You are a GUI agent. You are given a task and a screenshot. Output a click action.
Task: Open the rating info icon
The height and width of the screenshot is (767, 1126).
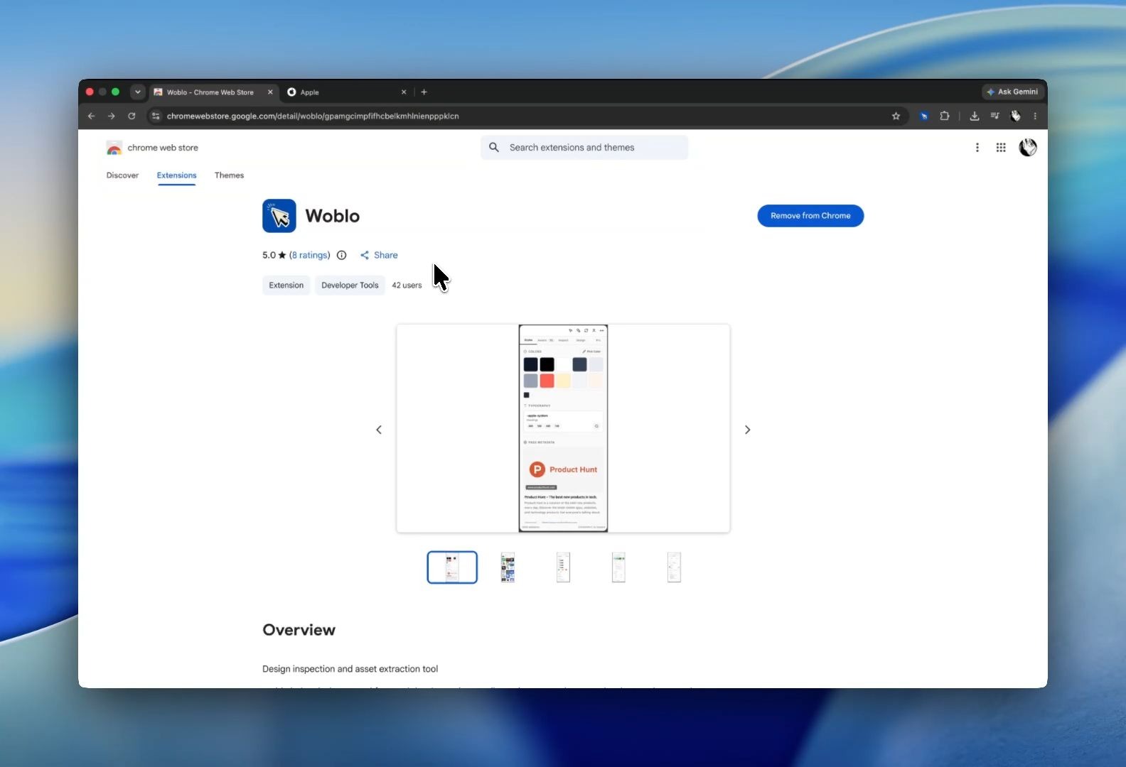click(x=341, y=255)
